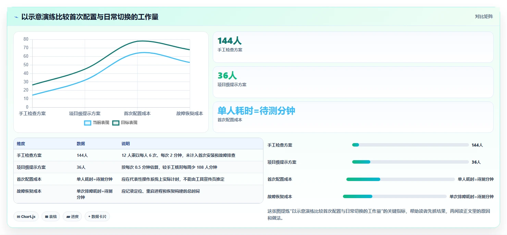Click the description starting 按每次 0.5 分钟估算
The height and width of the screenshot is (235, 507).
169,167
